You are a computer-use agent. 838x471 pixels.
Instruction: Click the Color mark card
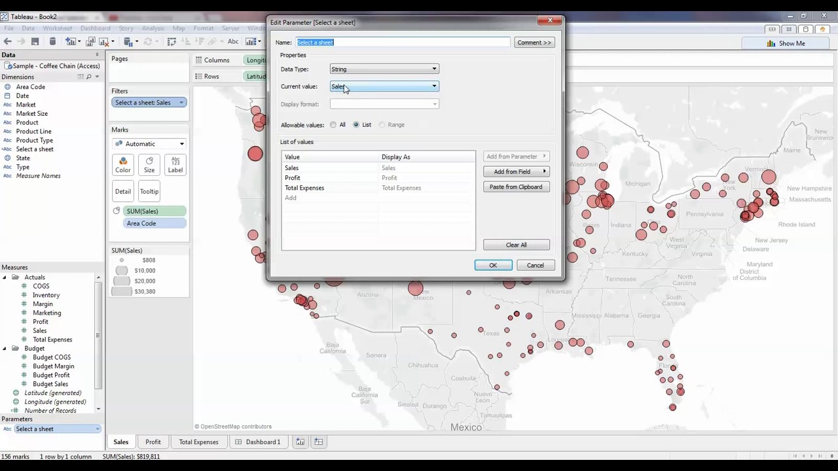click(123, 166)
